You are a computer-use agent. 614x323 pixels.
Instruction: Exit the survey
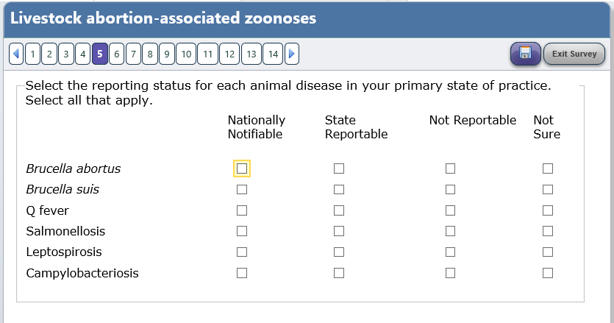click(574, 54)
